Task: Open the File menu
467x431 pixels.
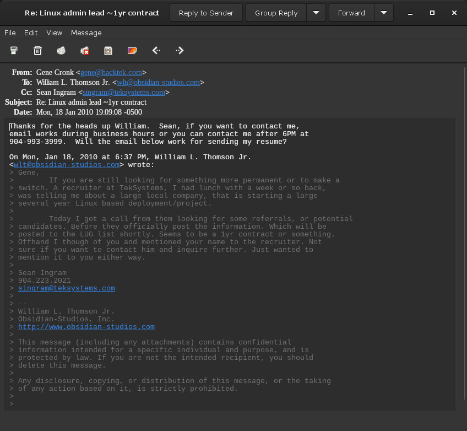Action: 10,33
